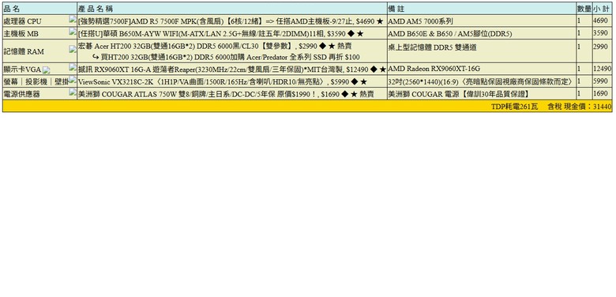616x297 pixels.
Task: Click the 主機板 MB category label
Action: [21, 34]
